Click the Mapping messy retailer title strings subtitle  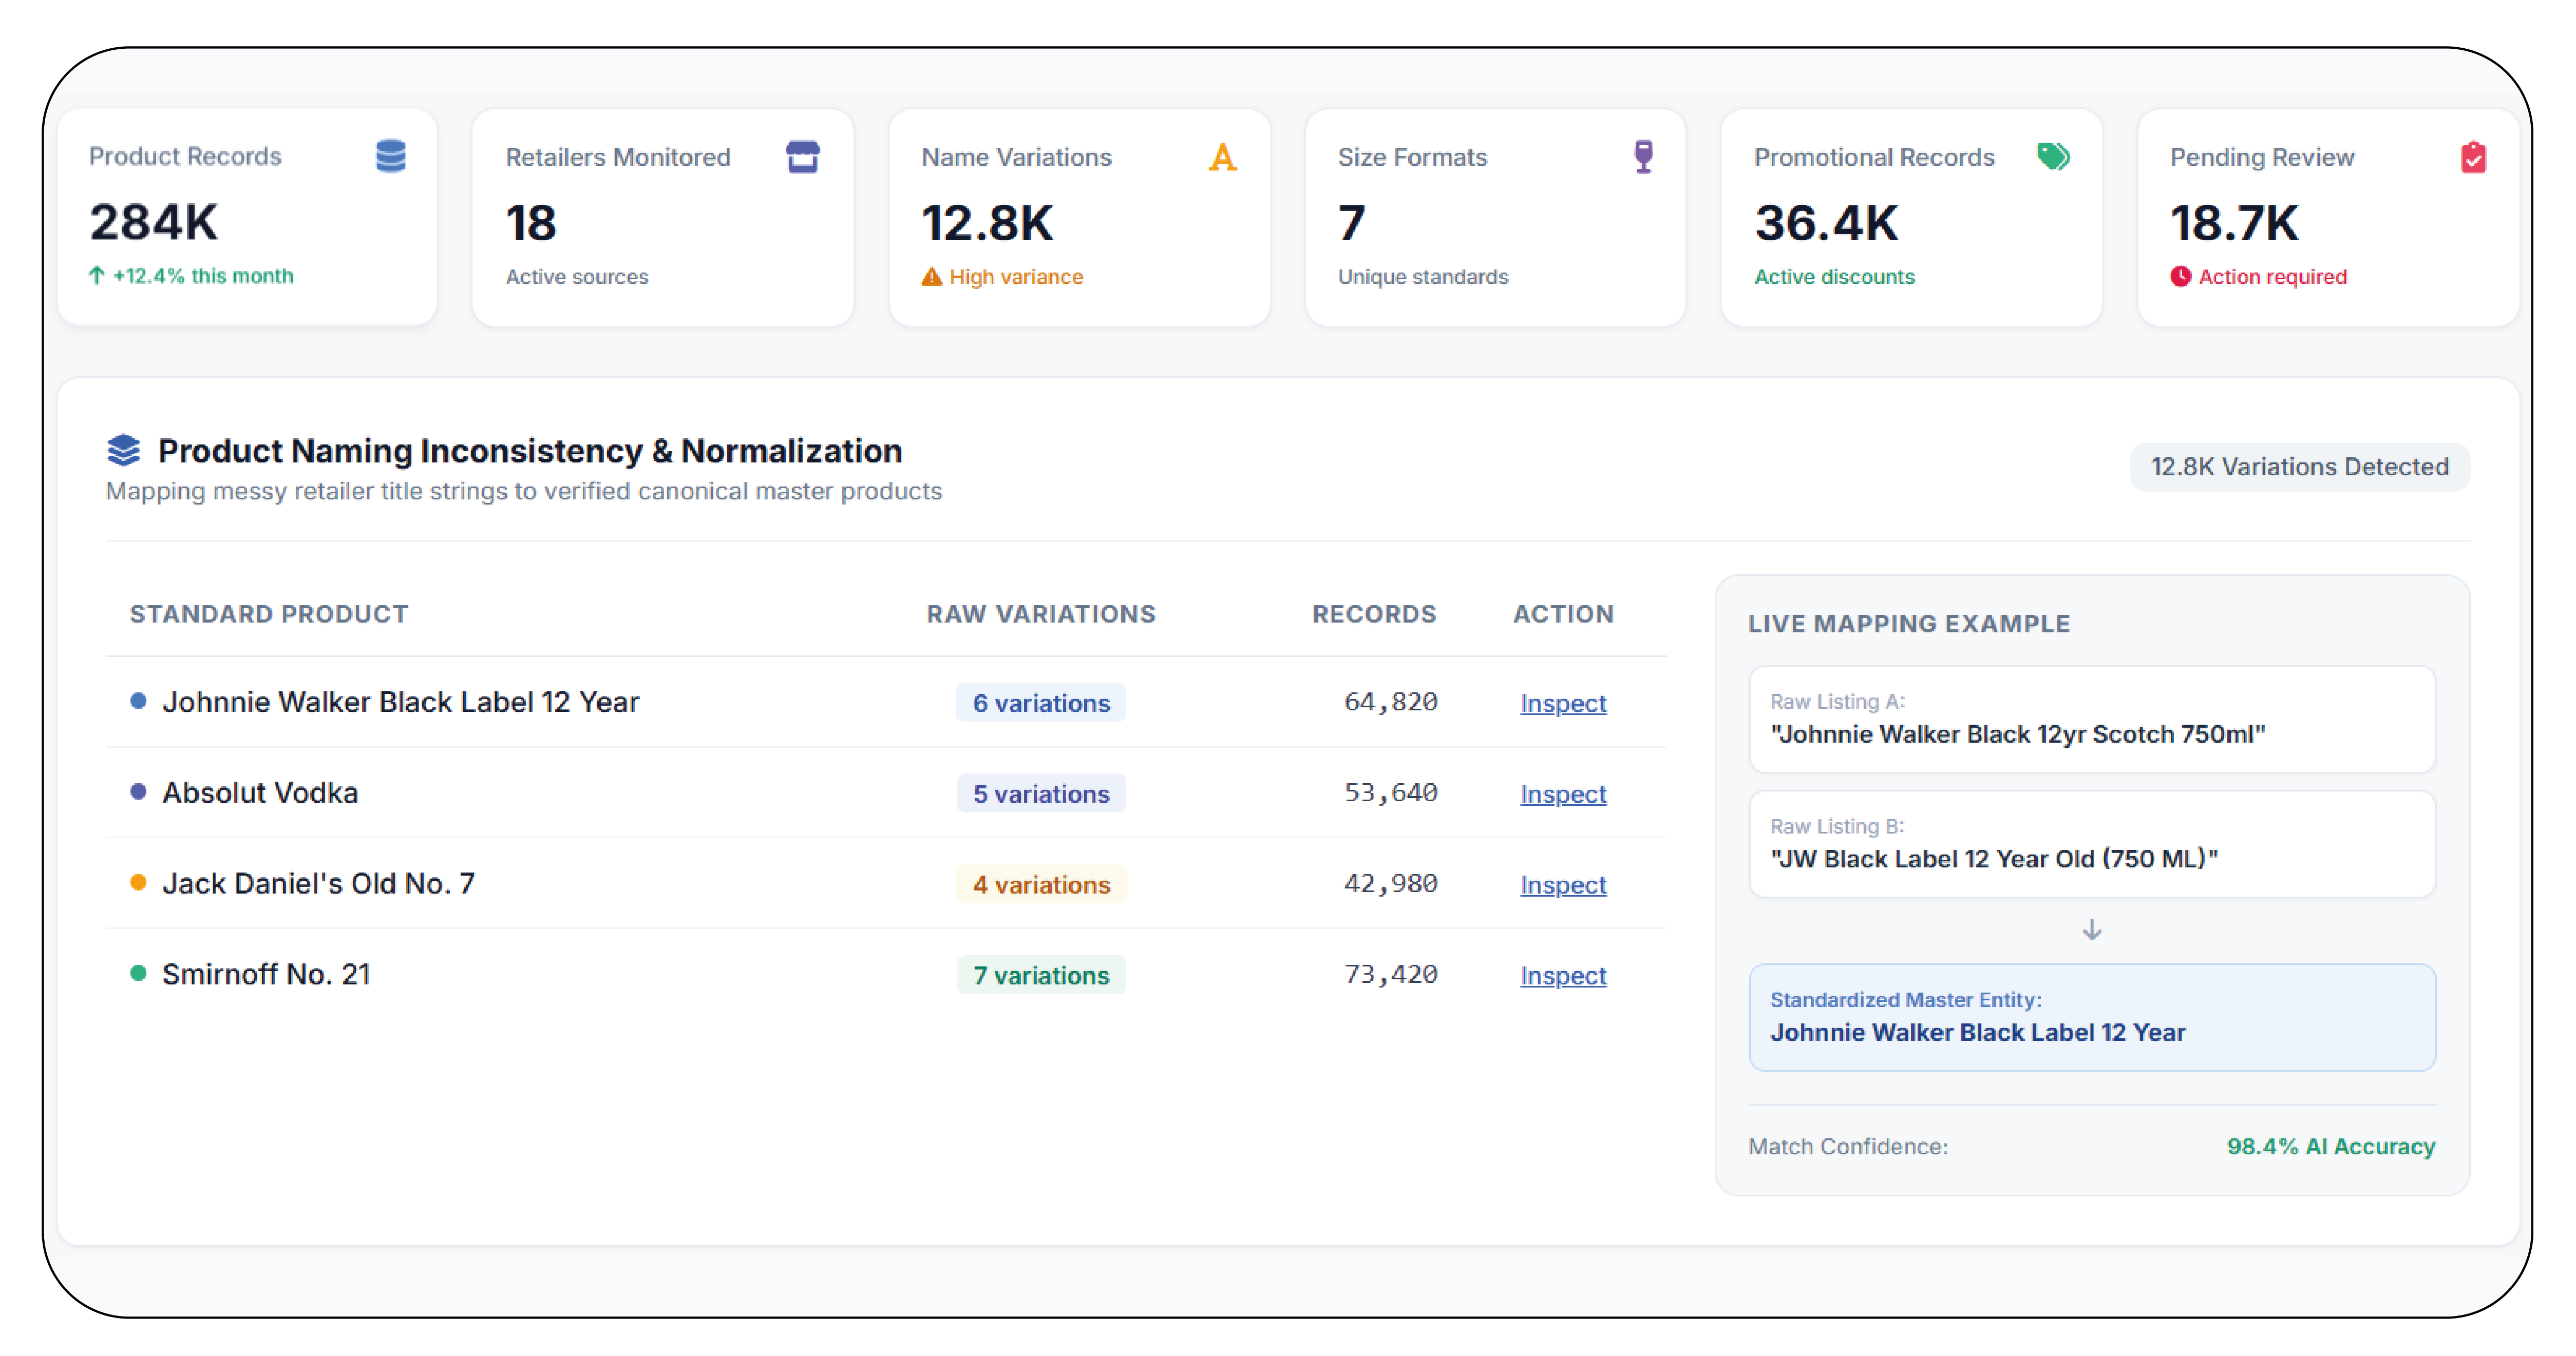pyautogui.click(x=524, y=491)
